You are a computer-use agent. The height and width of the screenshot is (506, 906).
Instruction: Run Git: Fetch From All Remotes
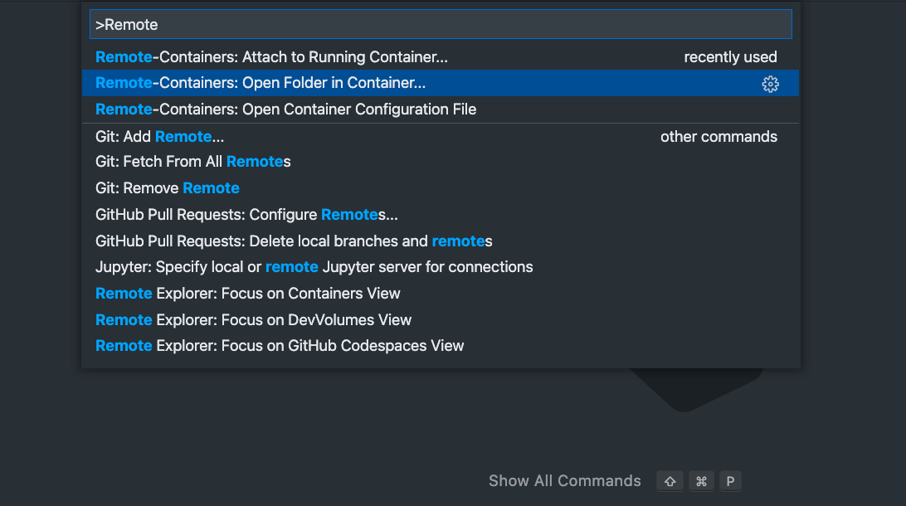click(x=441, y=162)
